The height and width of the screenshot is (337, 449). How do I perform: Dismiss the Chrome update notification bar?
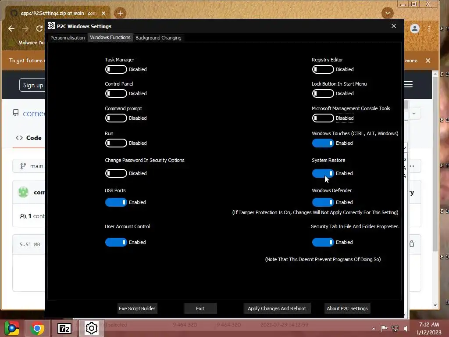click(428, 61)
